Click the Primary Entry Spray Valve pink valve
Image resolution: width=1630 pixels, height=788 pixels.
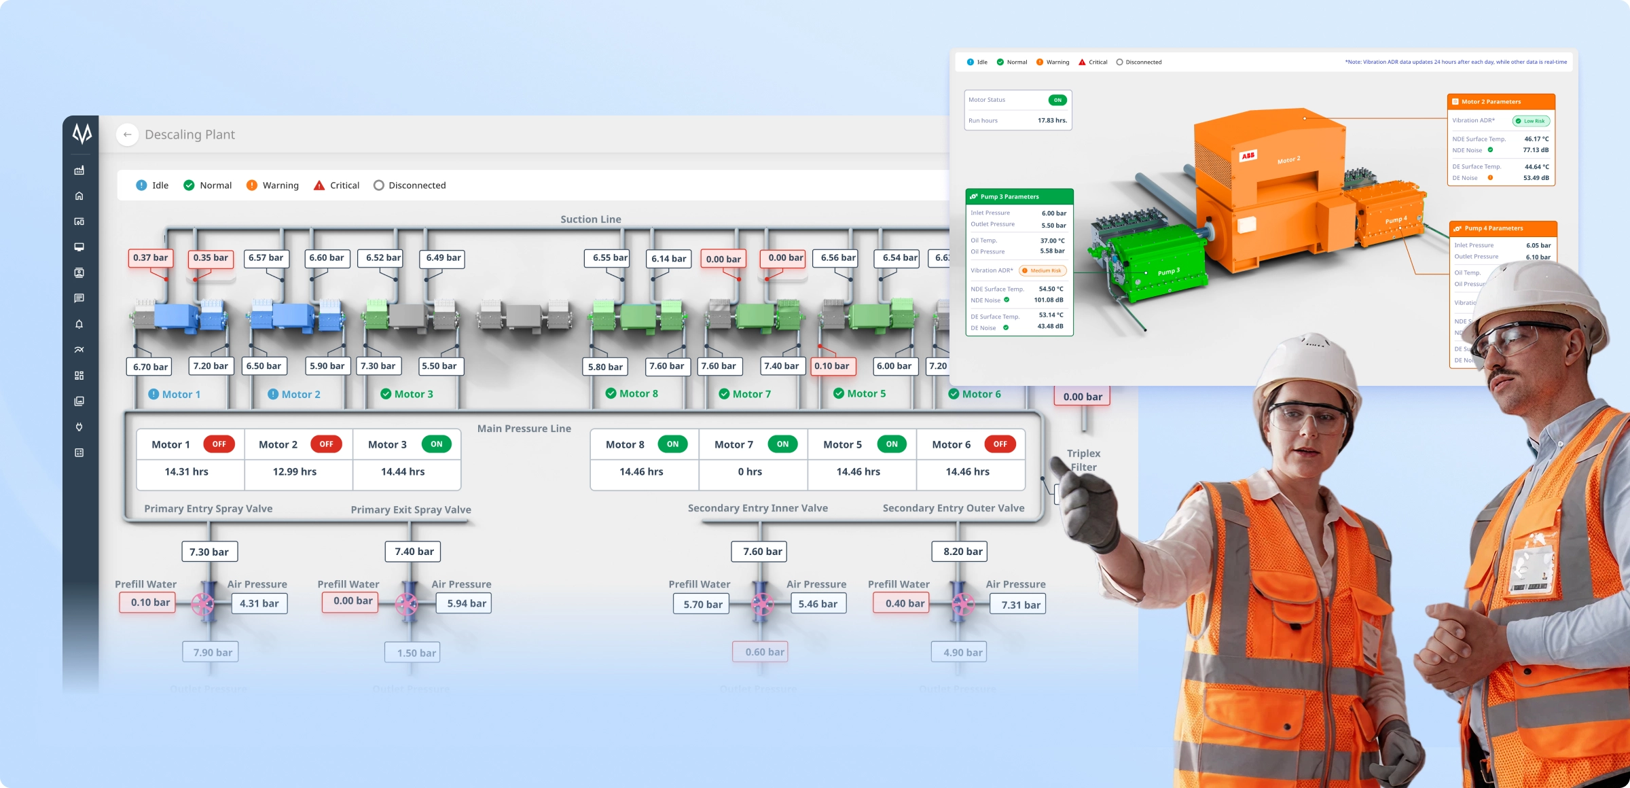point(203,603)
